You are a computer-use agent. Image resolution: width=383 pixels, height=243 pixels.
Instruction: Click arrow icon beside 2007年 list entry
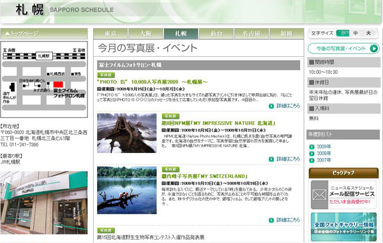312,160
